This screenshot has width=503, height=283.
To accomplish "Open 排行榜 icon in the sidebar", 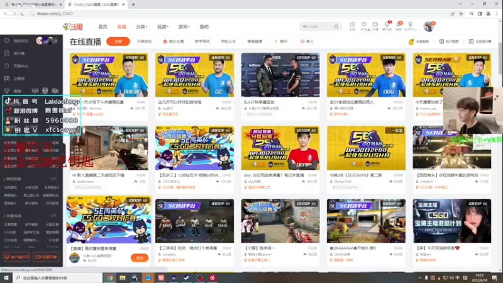I will point(7,53).
